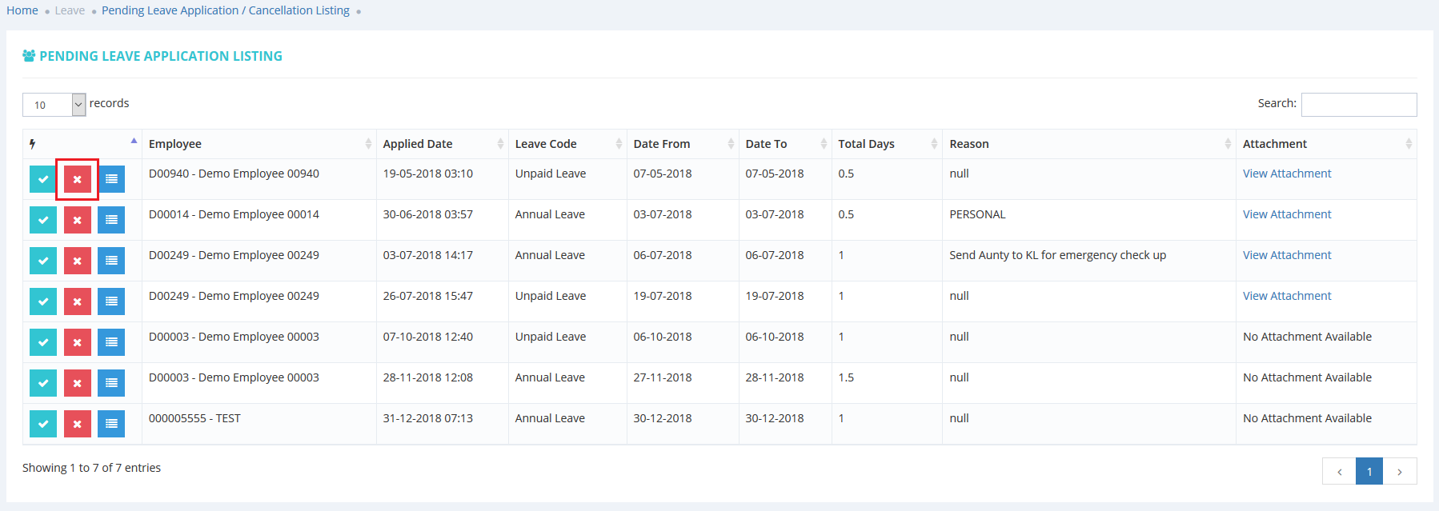View details of Demo Employee 00940 leave

(x=111, y=179)
